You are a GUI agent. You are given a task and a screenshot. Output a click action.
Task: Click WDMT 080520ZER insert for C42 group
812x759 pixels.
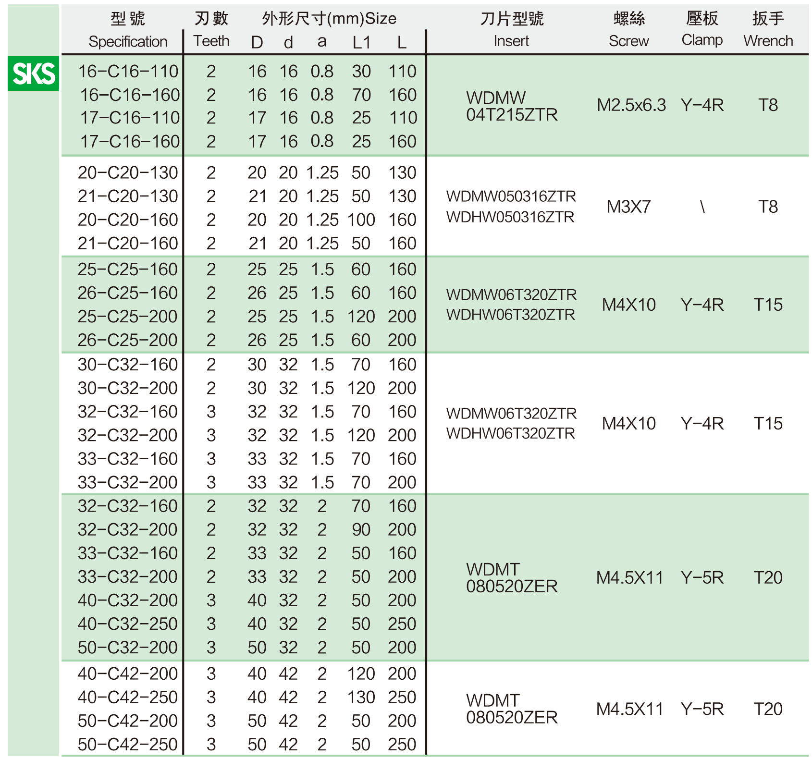(x=512, y=709)
